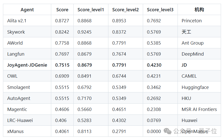Click the Score_level2 column header
Screen dimensions: 224x140
click(126, 10)
